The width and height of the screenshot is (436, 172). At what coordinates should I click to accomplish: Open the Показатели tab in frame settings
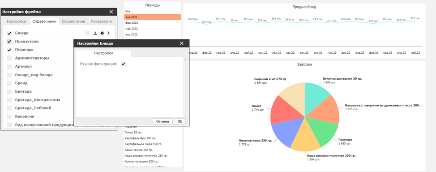coord(102,21)
